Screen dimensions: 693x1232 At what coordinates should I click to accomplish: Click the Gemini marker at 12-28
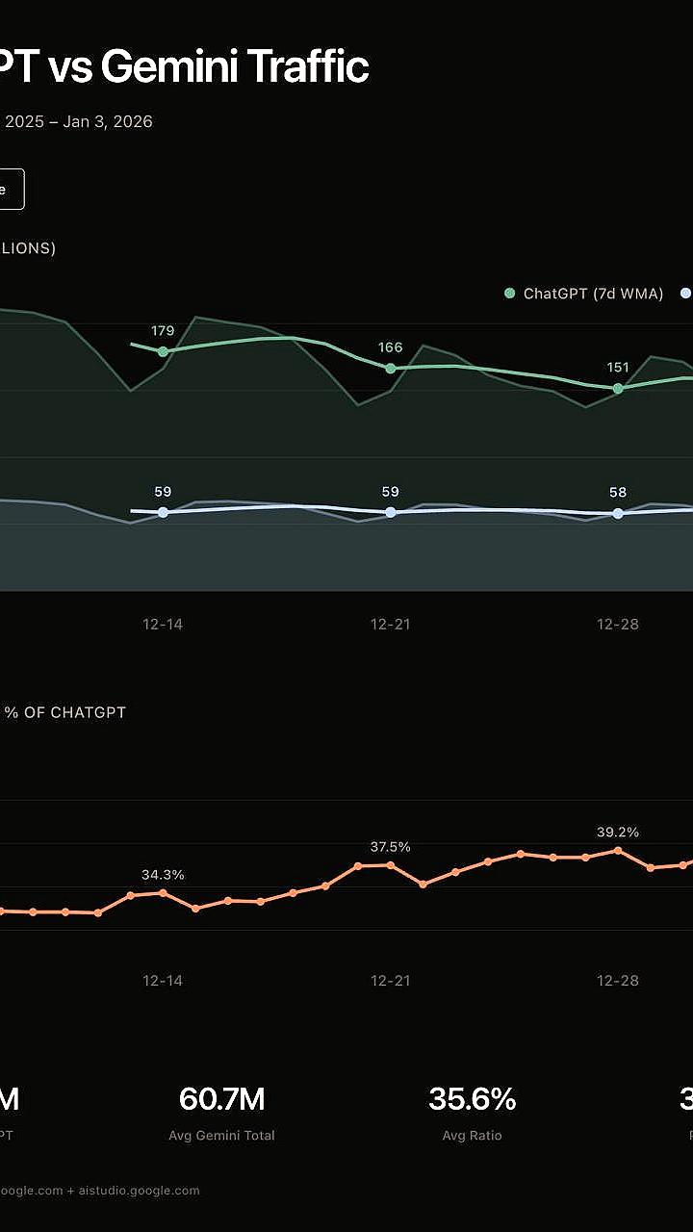[618, 513]
